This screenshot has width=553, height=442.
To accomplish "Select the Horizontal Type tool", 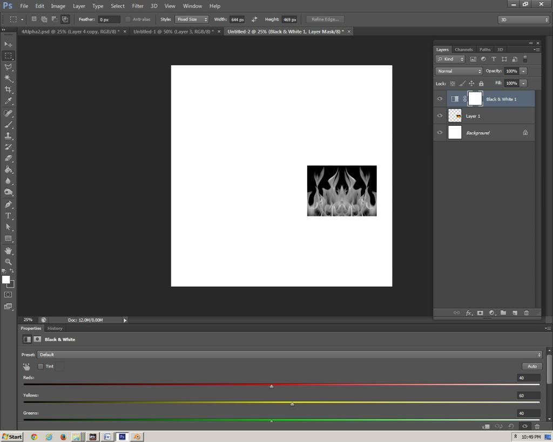I will coord(8,216).
